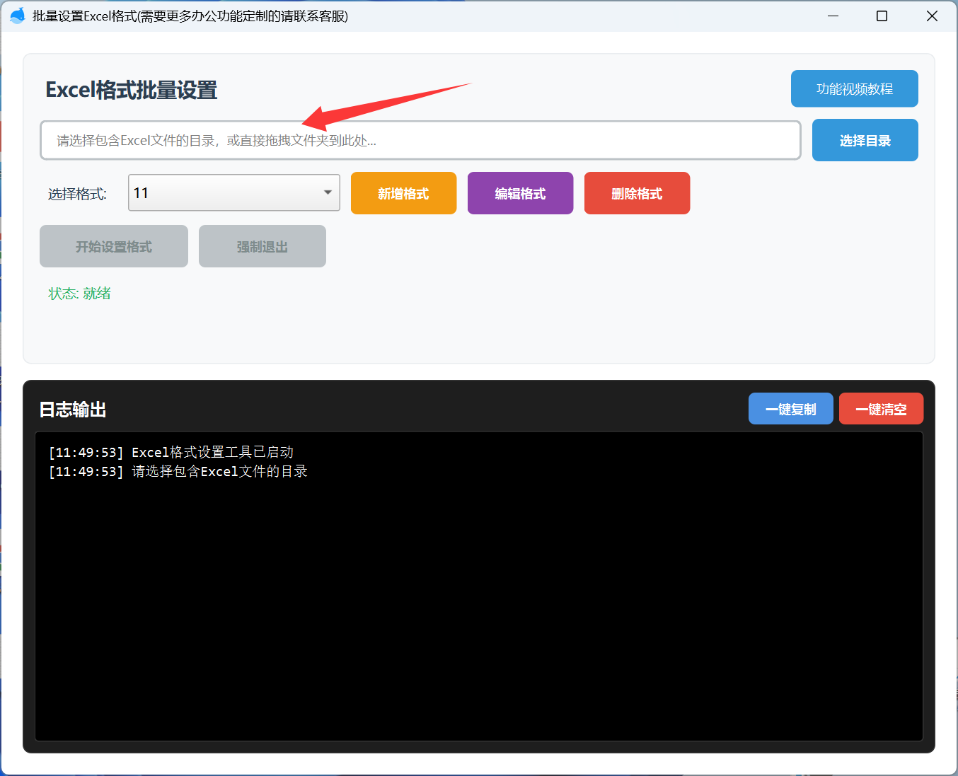Click the 开始设置格式 button
Image resolution: width=958 pixels, height=776 pixels.
coord(114,246)
